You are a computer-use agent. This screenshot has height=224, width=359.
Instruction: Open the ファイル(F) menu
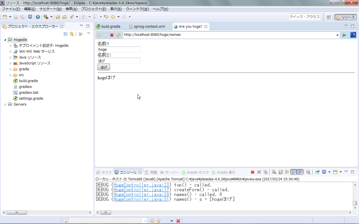[x=11, y=9]
